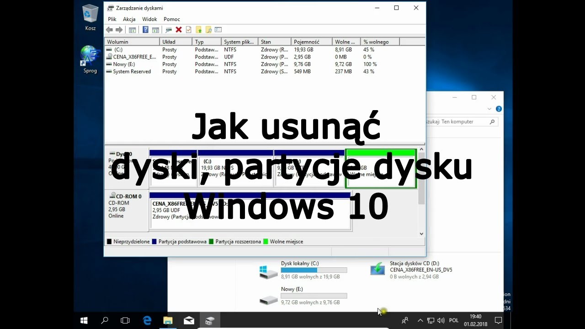This screenshot has height=329, width=585.
Task: Click the volume speaker tray icon
Action: pyautogui.click(x=441, y=321)
